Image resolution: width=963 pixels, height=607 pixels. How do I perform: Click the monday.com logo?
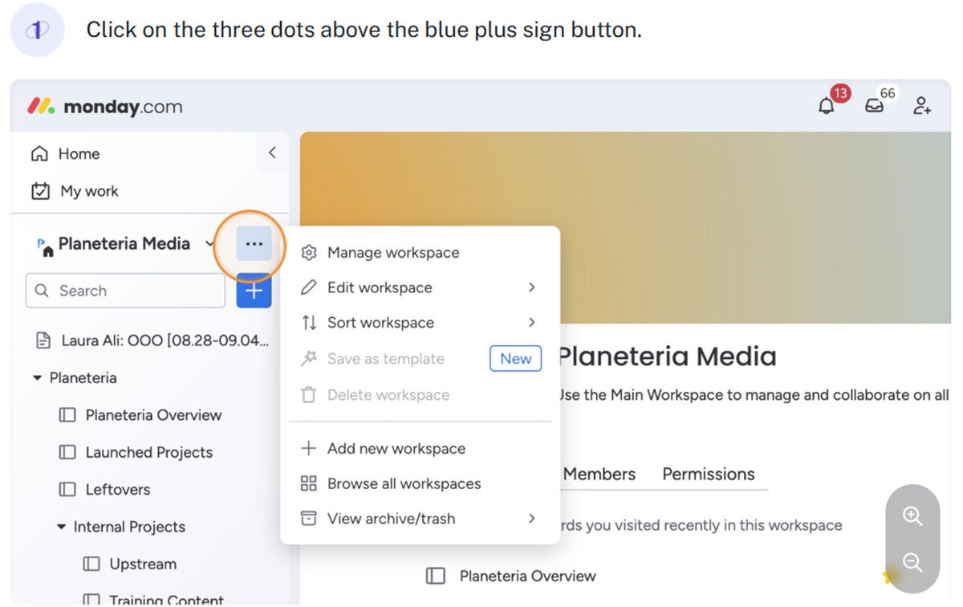point(105,107)
